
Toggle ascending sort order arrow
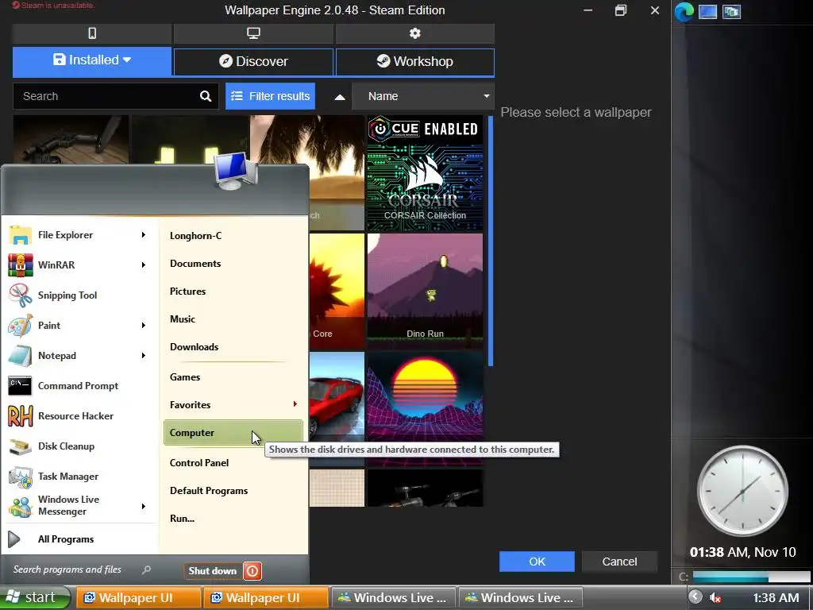click(340, 96)
